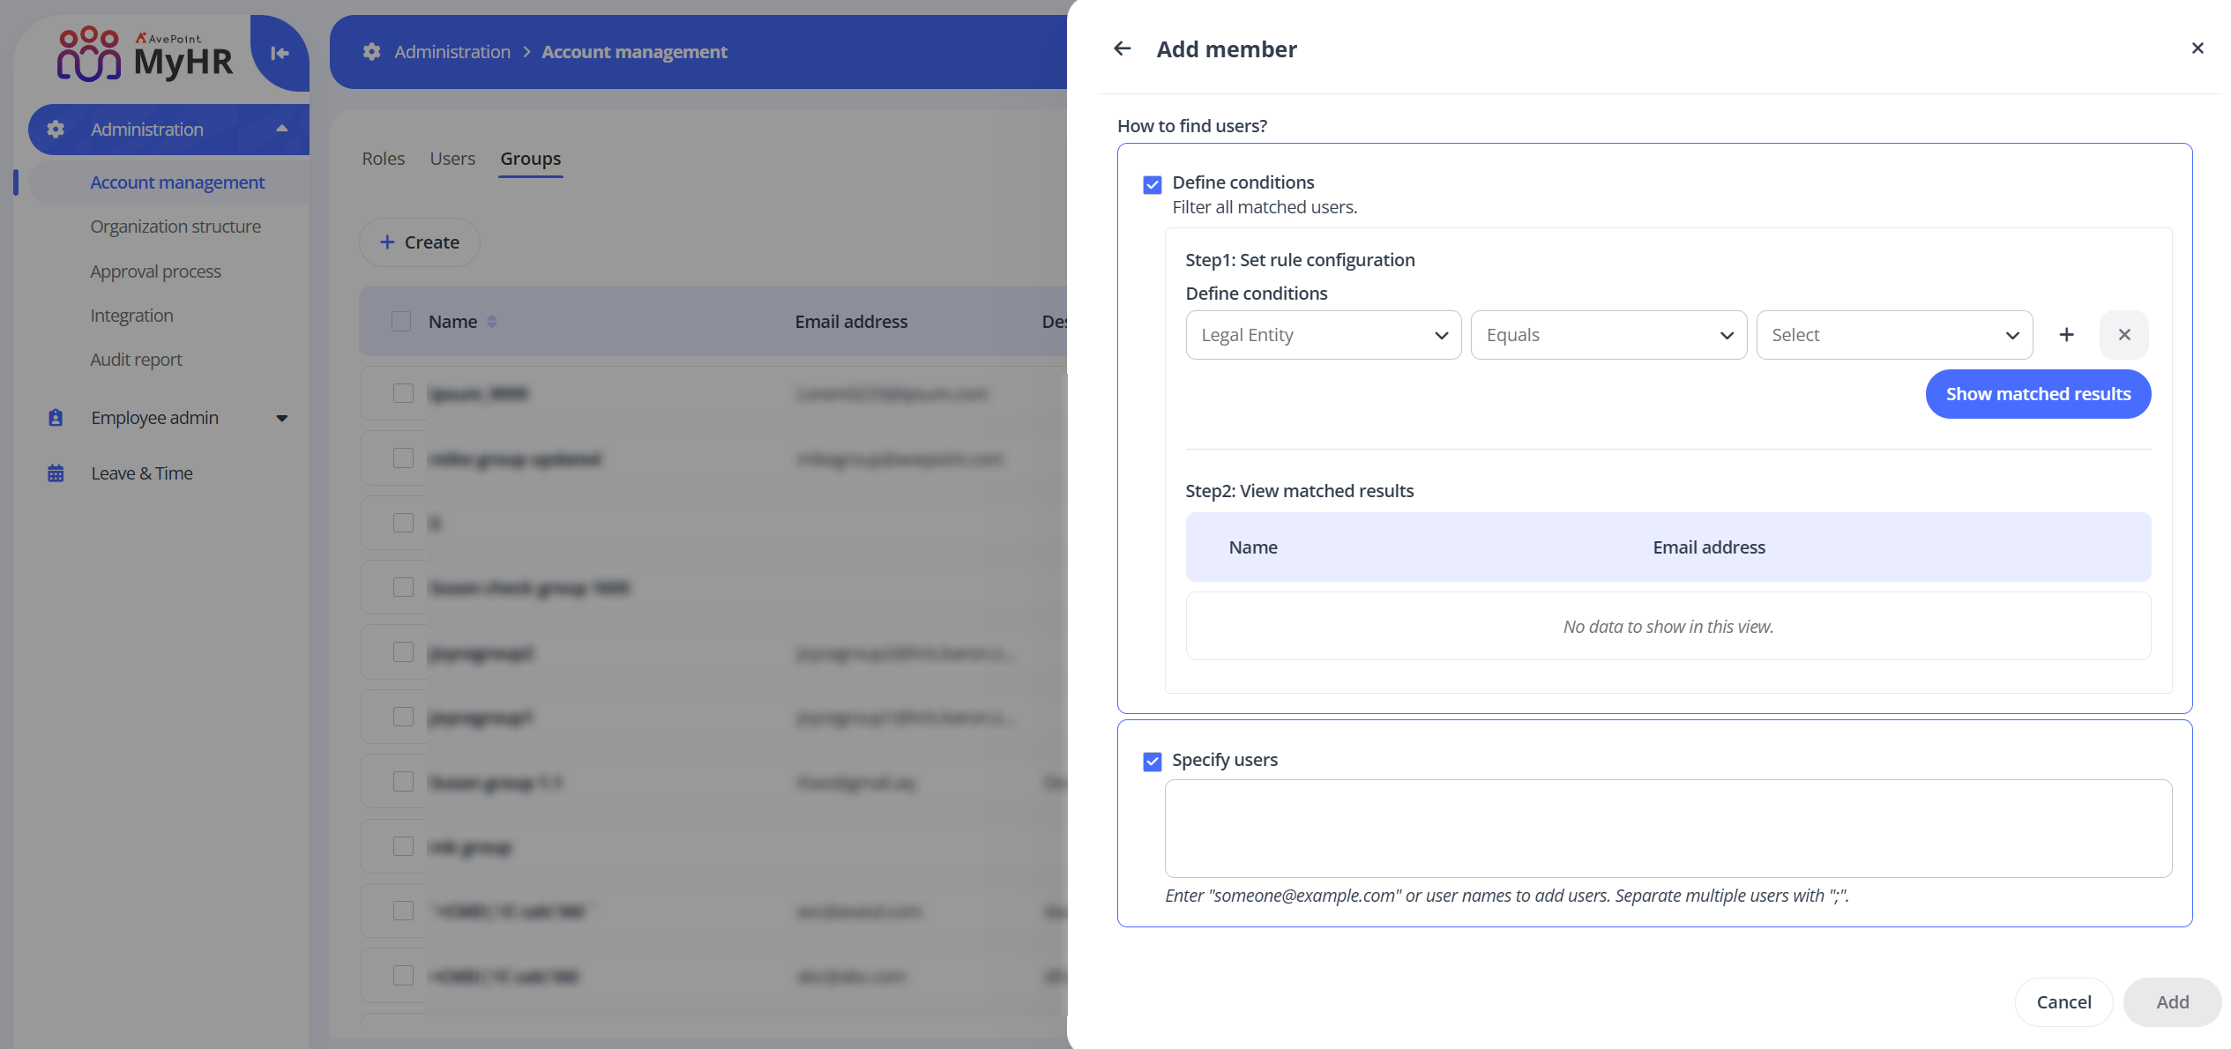Tick the fourth group row checkbox
Image resolution: width=2231 pixels, height=1049 pixels.
[x=403, y=587]
